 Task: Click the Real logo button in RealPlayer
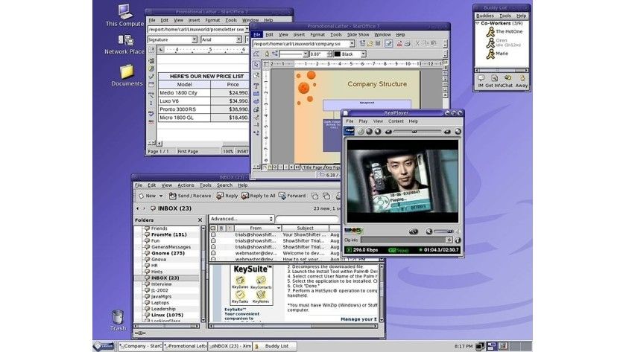[349, 131]
